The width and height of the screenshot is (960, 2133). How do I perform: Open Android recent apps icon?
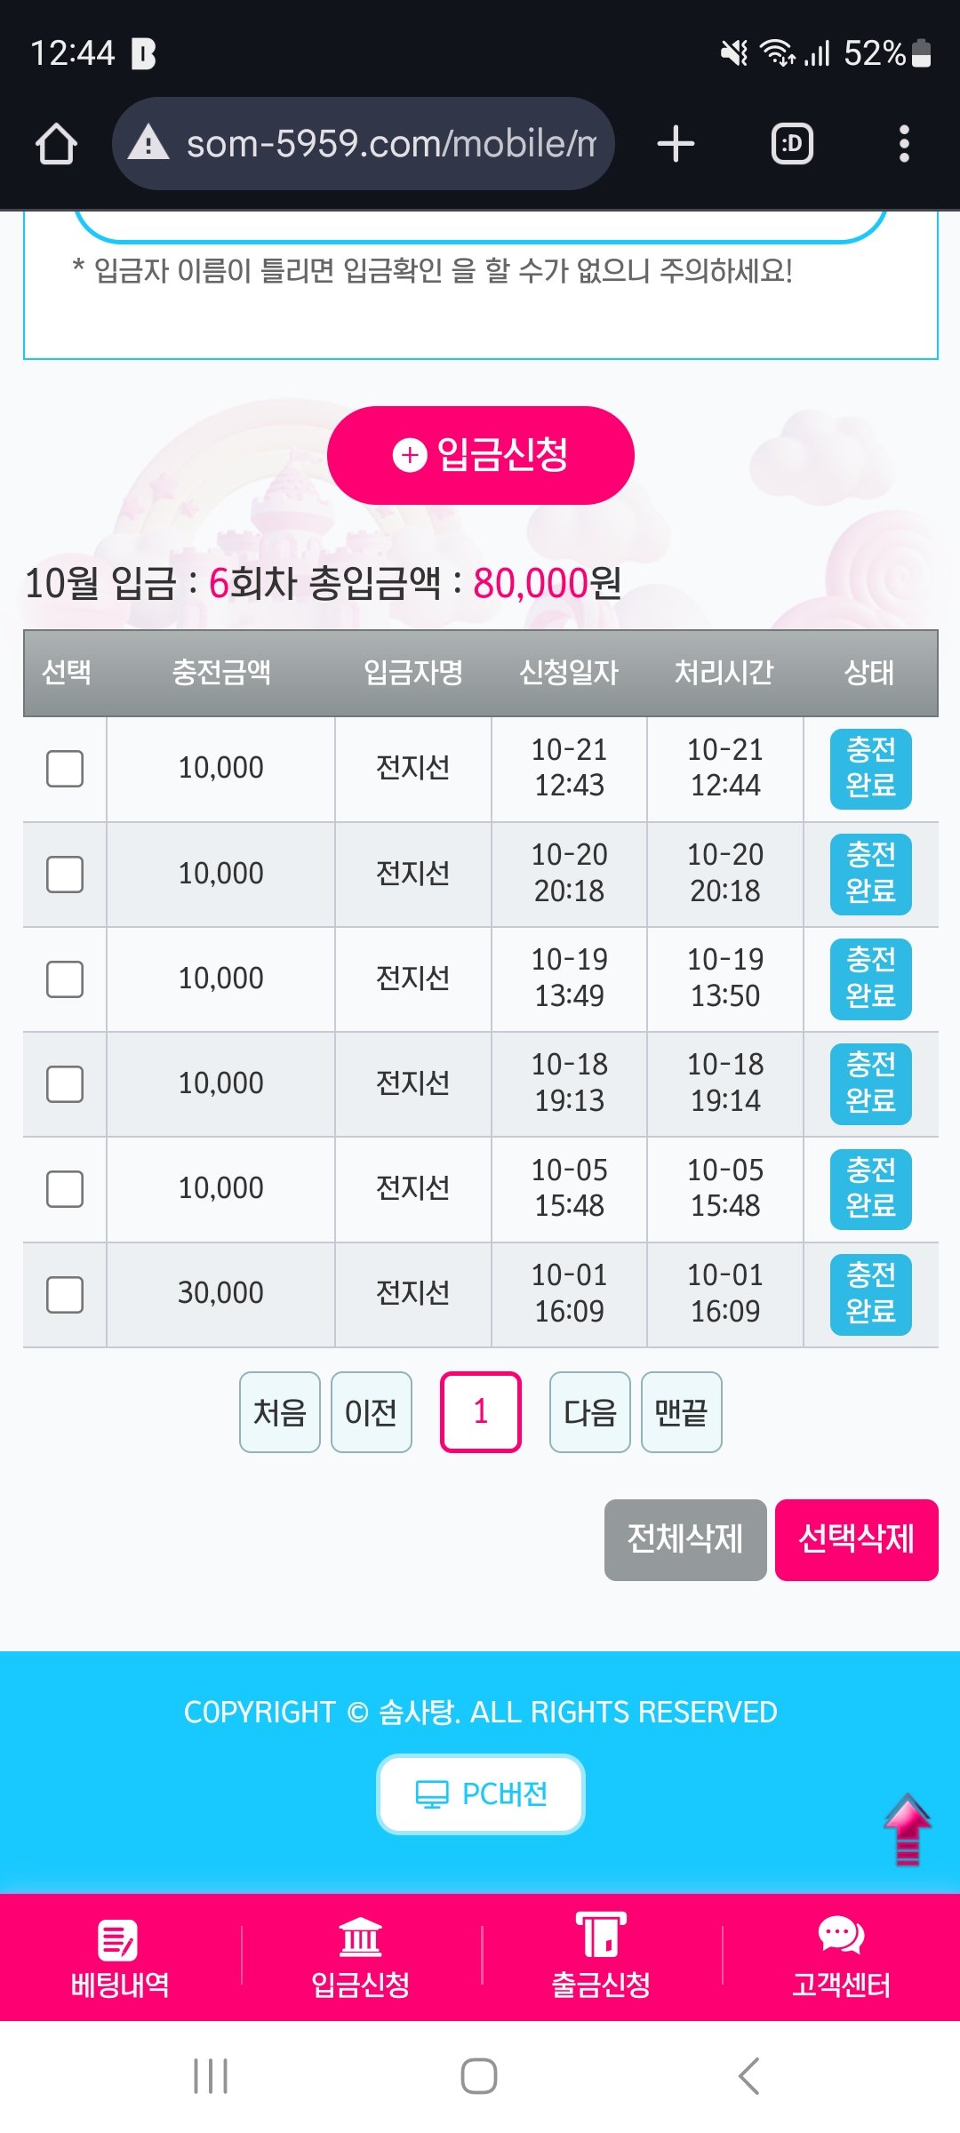(211, 2076)
